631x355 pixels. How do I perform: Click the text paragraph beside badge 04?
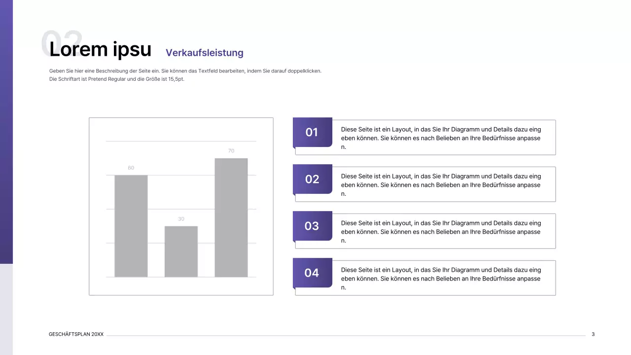point(441,279)
